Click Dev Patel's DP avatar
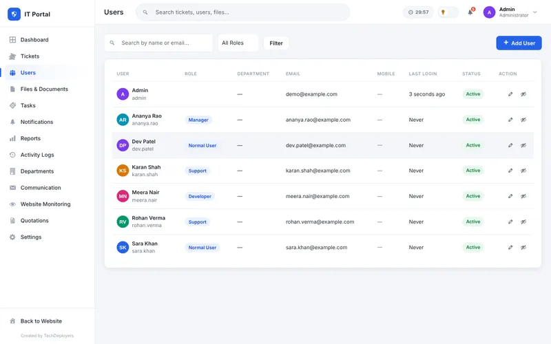The width and height of the screenshot is (551, 344). [123, 145]
